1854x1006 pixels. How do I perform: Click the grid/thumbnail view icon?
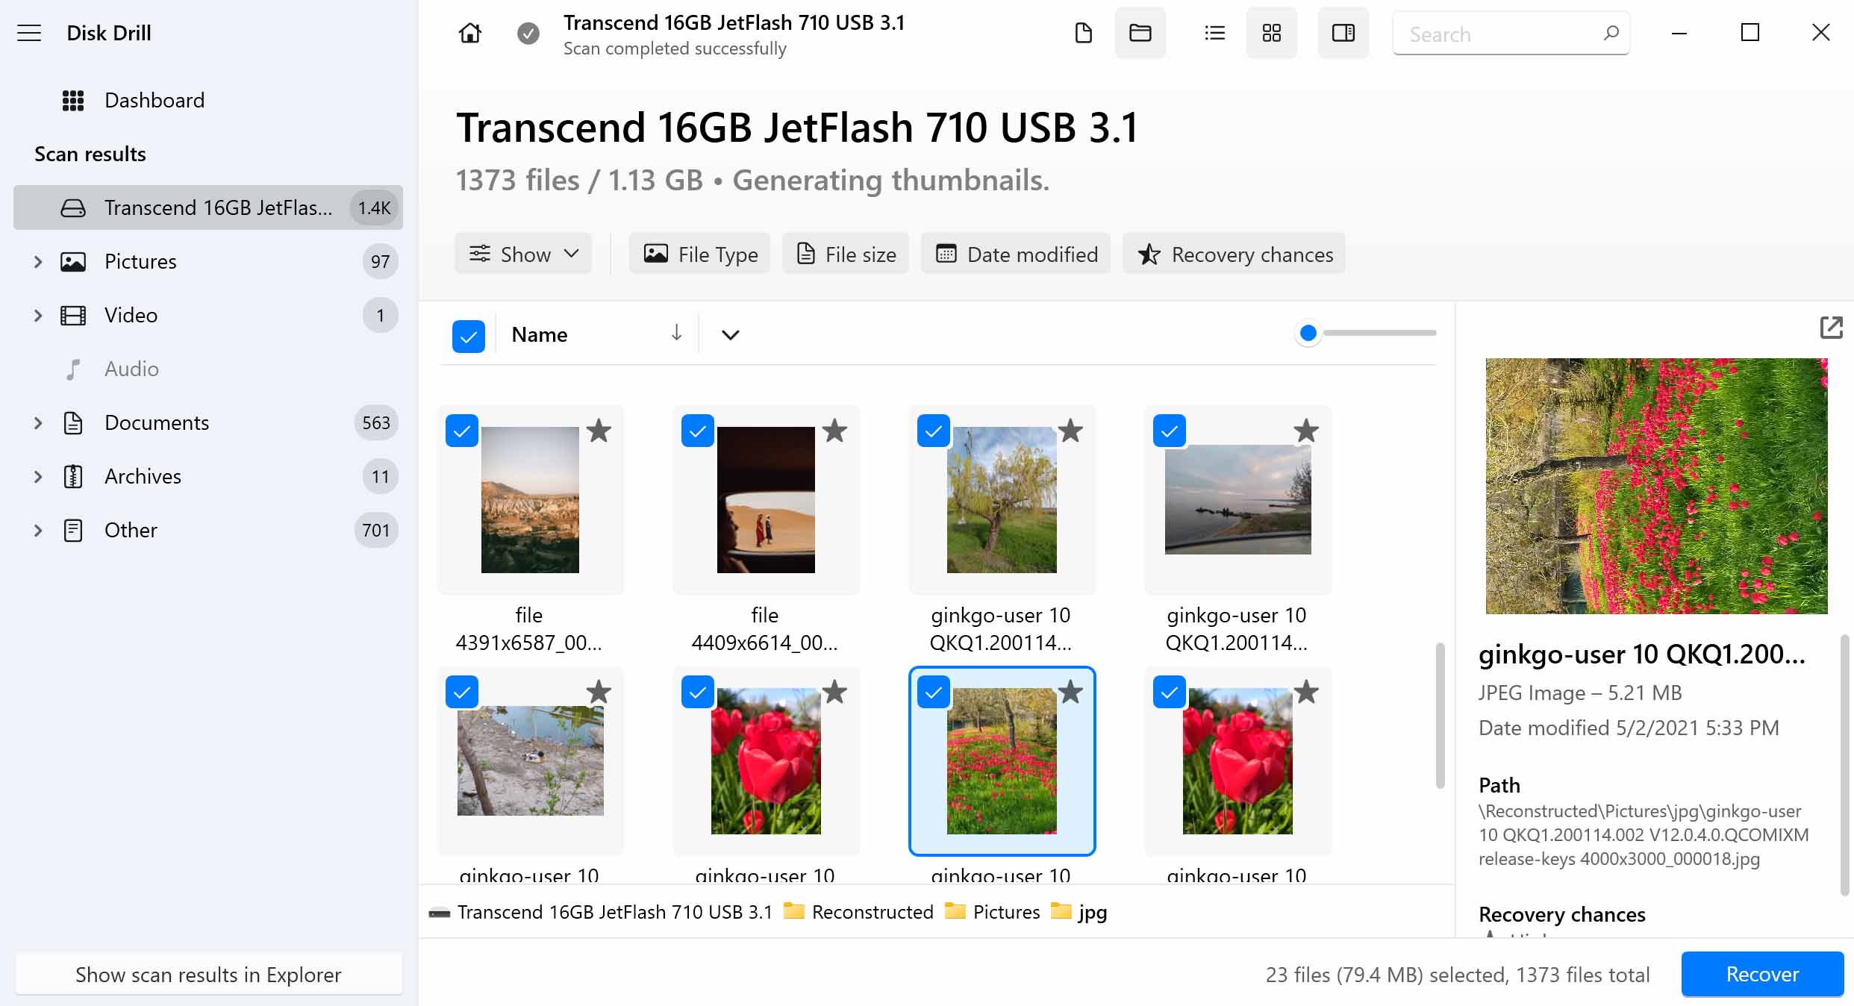pyautogui.click(x=1272, y=34)
